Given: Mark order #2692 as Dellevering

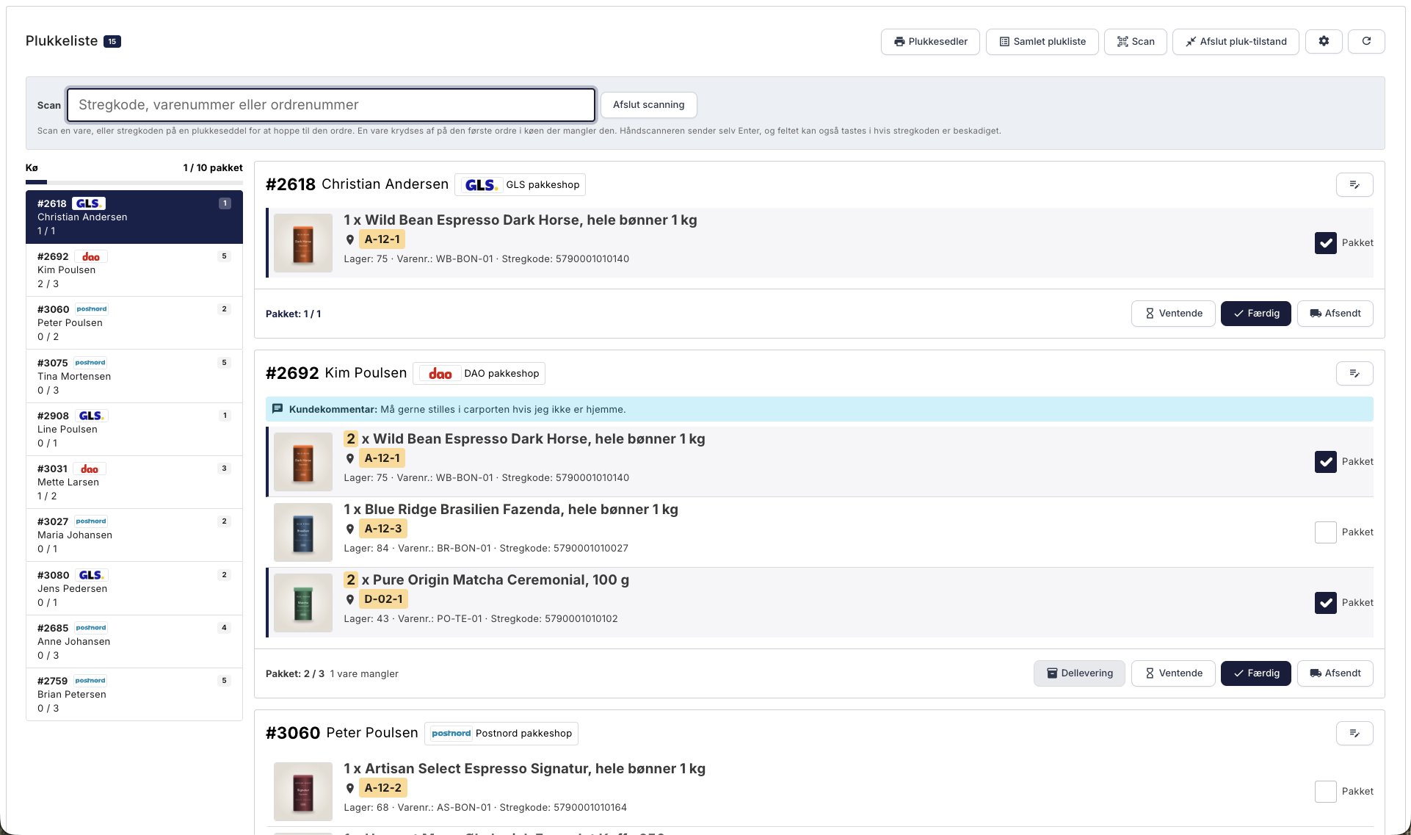Looking at the screenshot, I should [x=1079, y=673].
